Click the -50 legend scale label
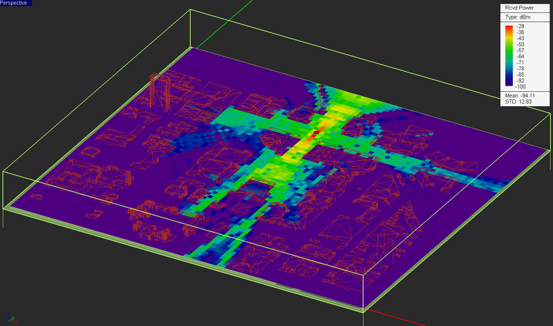This screenshot has height=326, width=553. [x=520, y=44]
